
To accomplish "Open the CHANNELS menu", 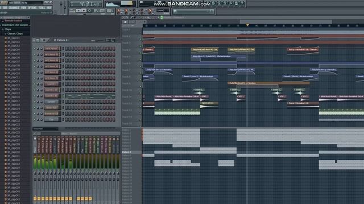I will 14,8.
